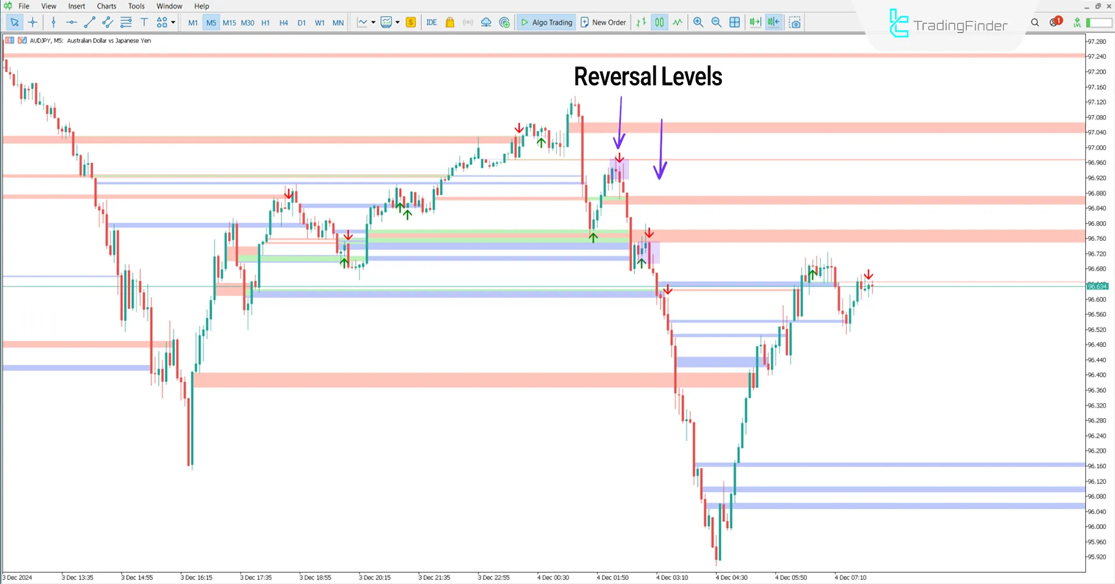Image resolution: width=1115 pixels, height=584 pixels.
Task: Toggle Algo Trading on or off
Action: pos(545,22)
